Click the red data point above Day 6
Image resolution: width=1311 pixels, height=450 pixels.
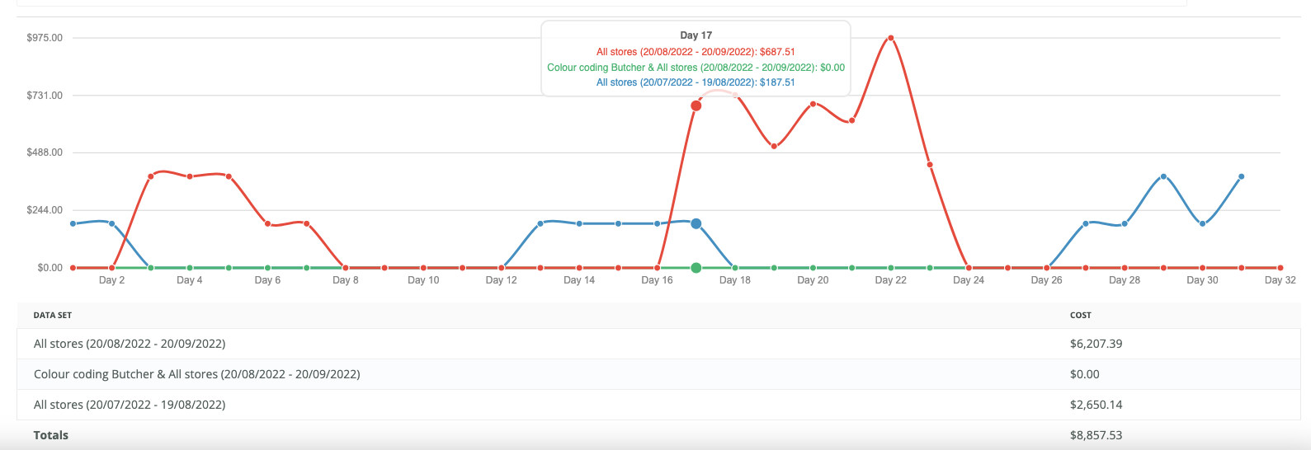tap(267, 223)
